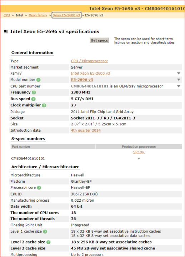185x257 pixels.
Task: Click the Intel breadcrumb text
Action: pyautogui.click(x=19, y=15)
